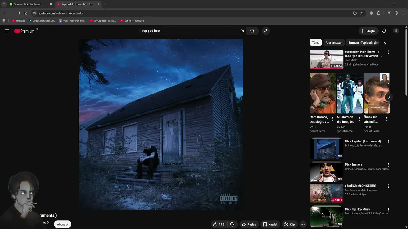This screenshot has width=408, height=229.
Task: Open options for Mix - Hip Hop Müzik
Action: (x=388, y=210)
